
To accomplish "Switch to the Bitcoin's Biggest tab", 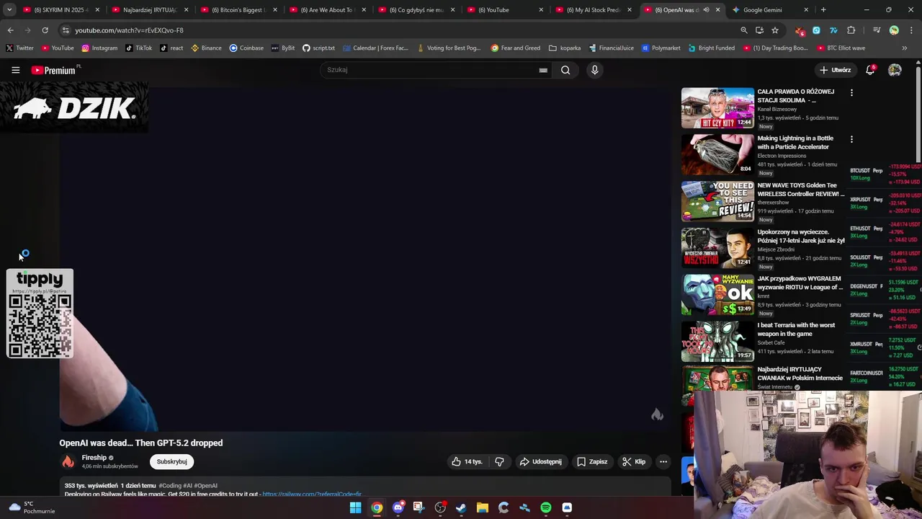I will [x=238, y=10].
